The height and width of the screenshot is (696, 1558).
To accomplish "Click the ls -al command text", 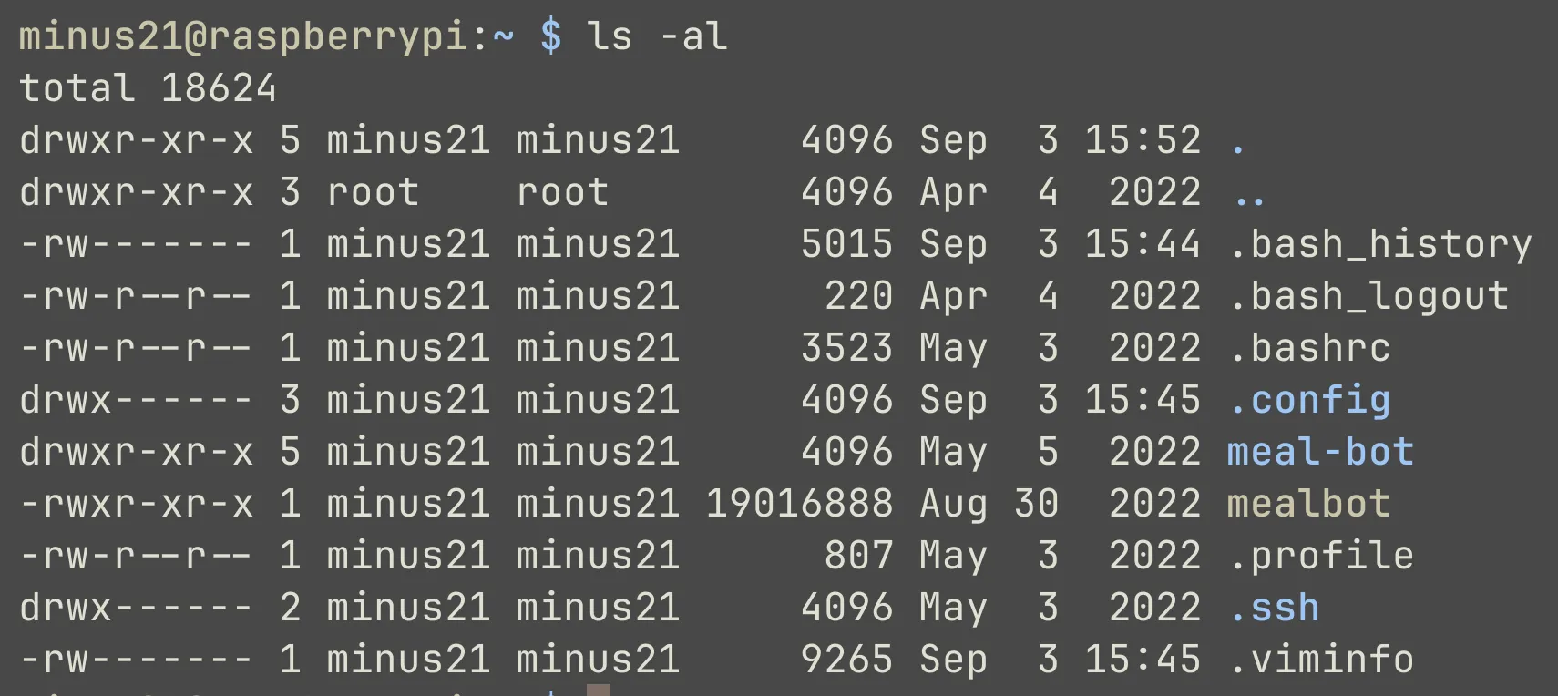I will 657,37.
